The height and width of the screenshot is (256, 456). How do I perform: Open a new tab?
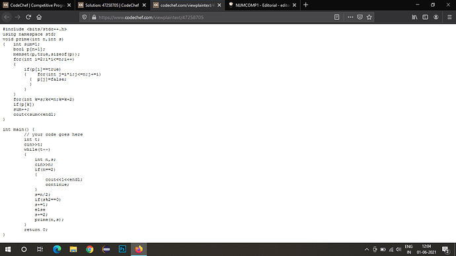pos(305,5)
